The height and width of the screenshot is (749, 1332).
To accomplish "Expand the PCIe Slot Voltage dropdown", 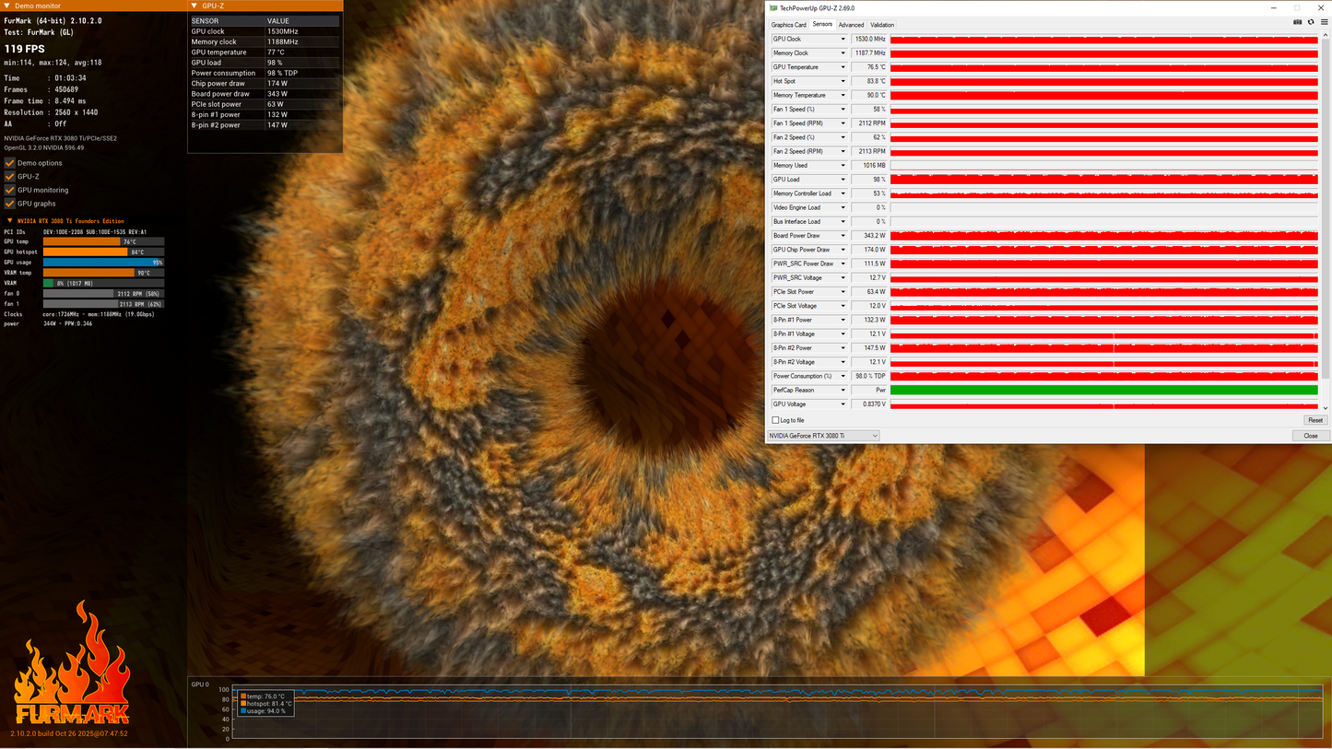I will click(843, 306).
